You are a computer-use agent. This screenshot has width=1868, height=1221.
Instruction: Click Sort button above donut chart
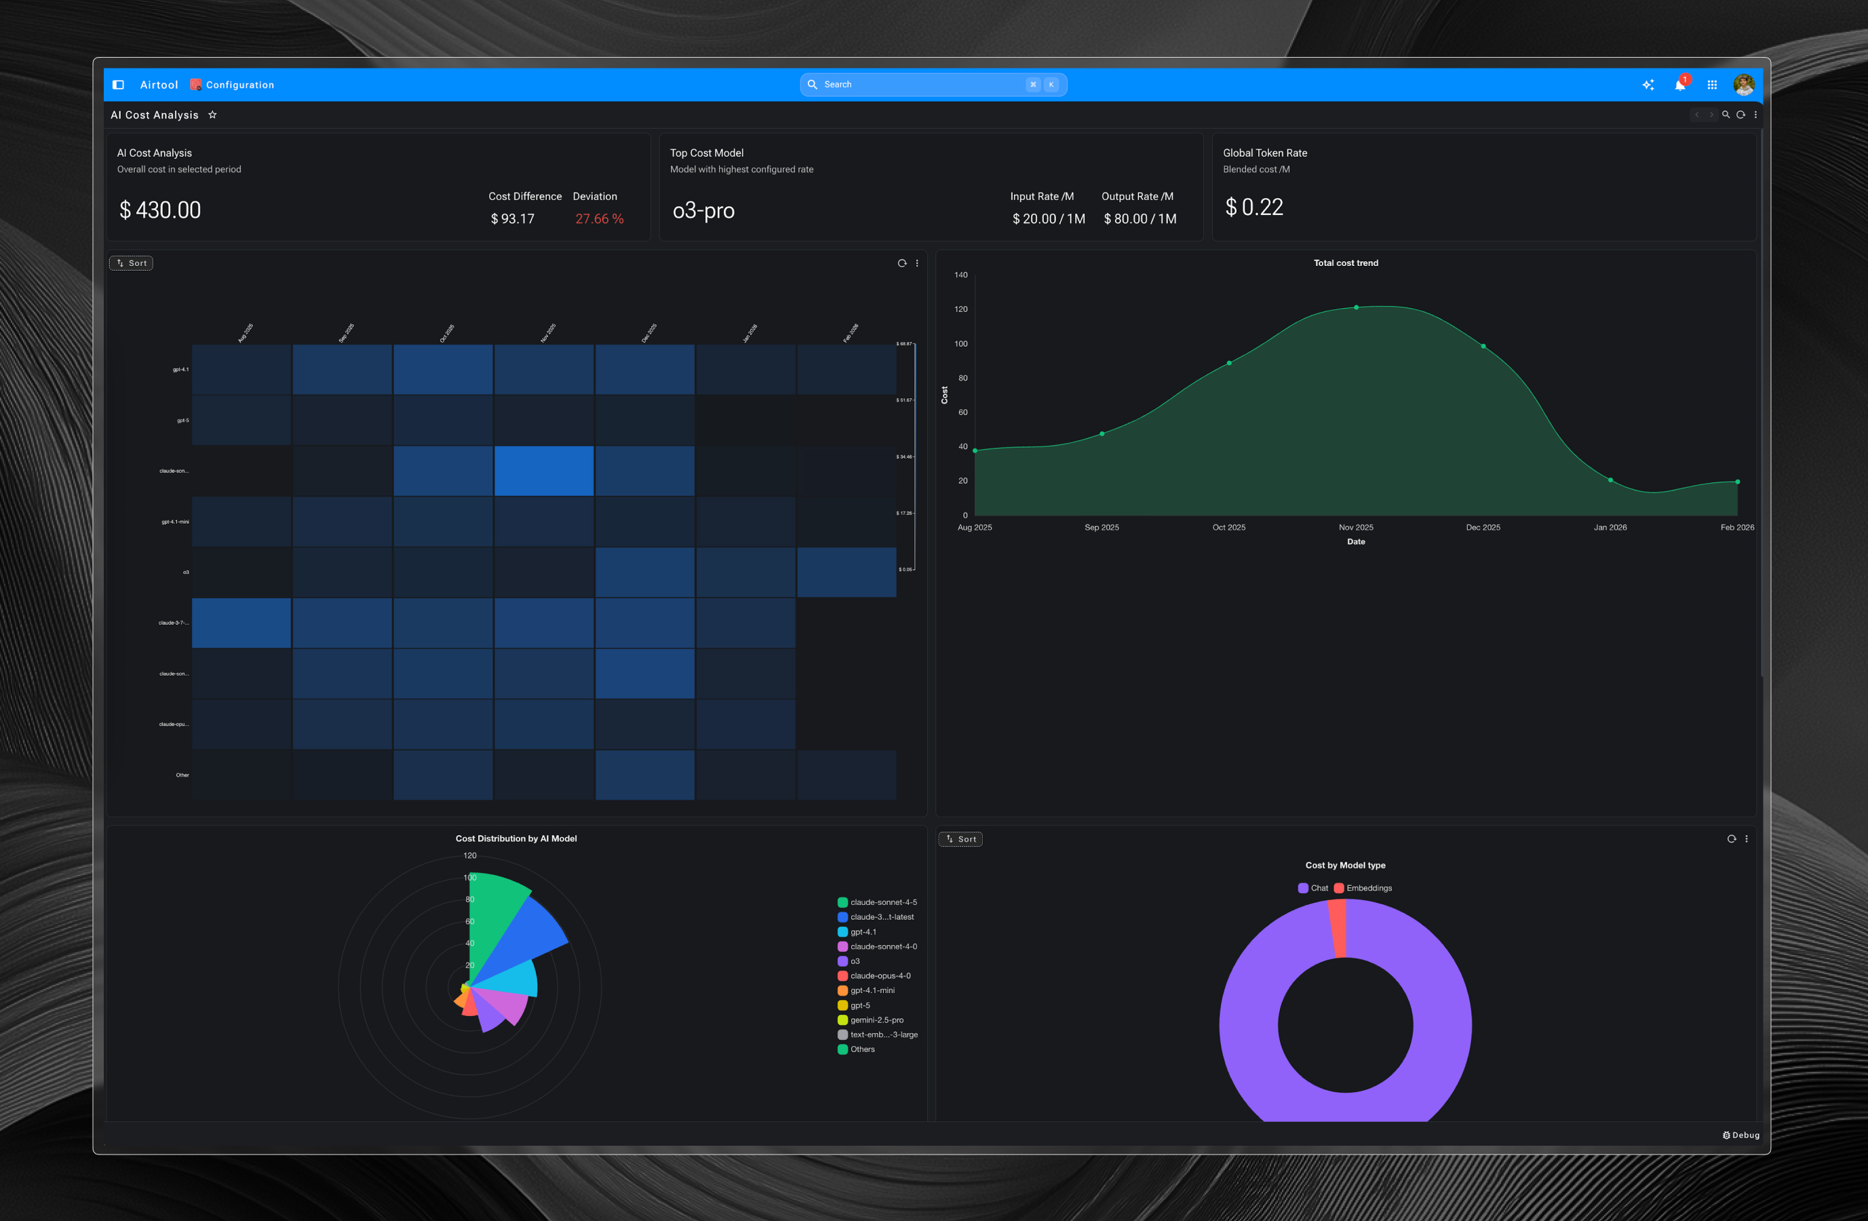pyautogui.click(x=960, y=839)
